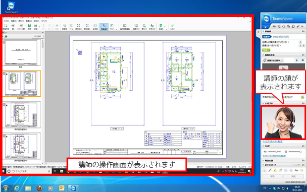Select the pen tool in whiteboard
The height and width of the screenshot is (192, 307).
tap(270, 170)
